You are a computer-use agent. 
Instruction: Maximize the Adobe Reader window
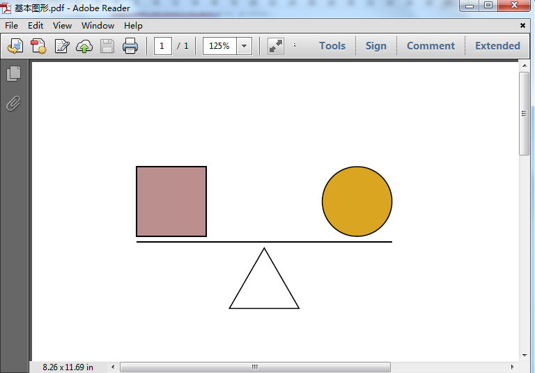(488, 6)
